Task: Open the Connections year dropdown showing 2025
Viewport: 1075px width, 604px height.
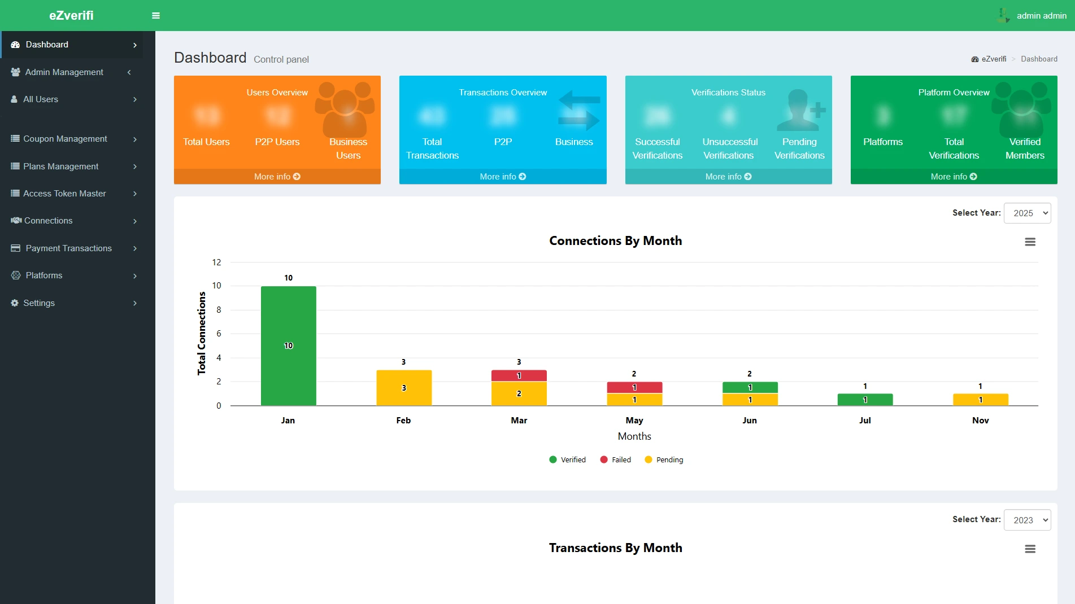Action: 1027,213
